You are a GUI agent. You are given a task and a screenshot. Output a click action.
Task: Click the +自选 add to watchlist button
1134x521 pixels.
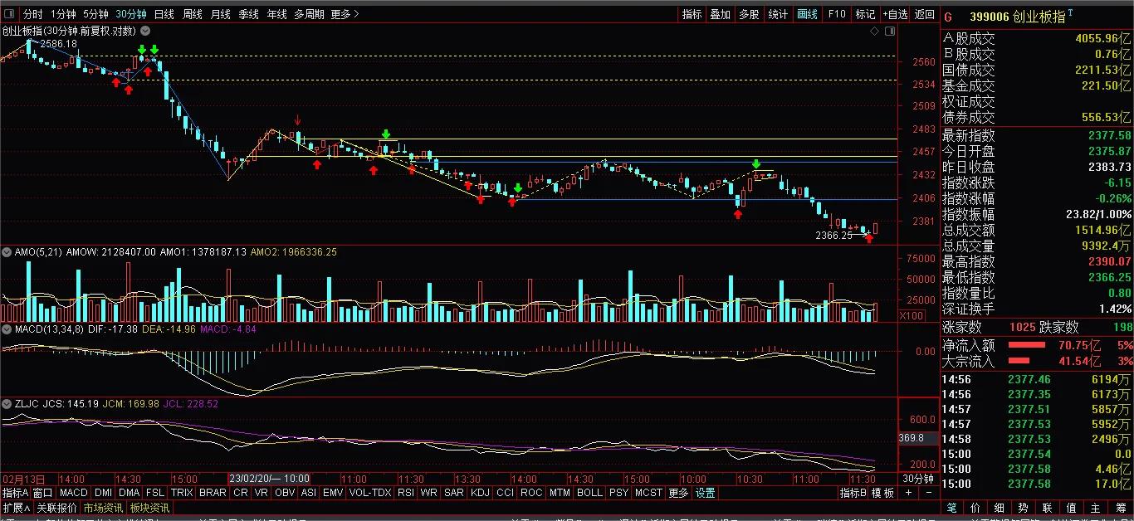coord(895,14)
